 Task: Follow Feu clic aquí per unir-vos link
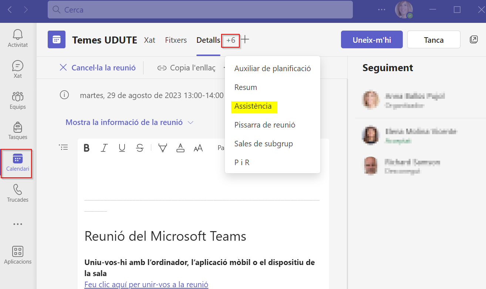146,285
